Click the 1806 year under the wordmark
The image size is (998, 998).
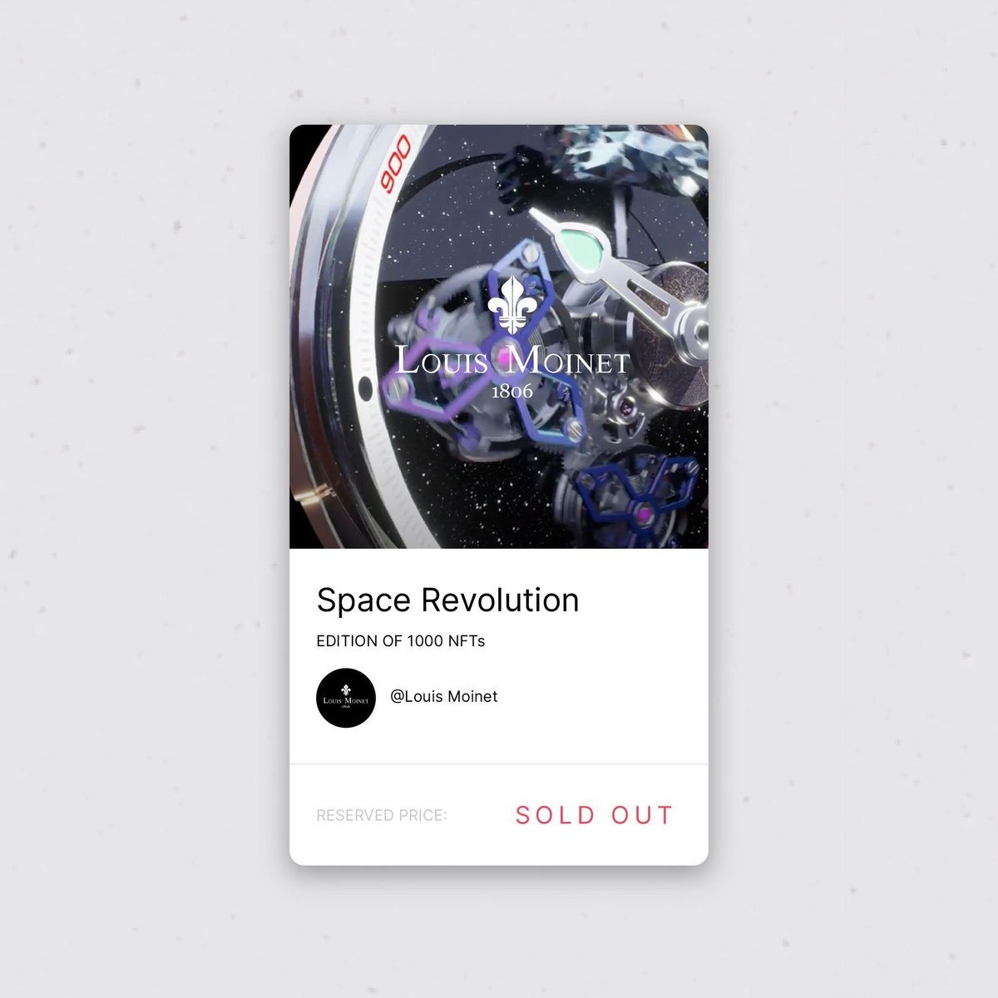[x=512, y=391]
